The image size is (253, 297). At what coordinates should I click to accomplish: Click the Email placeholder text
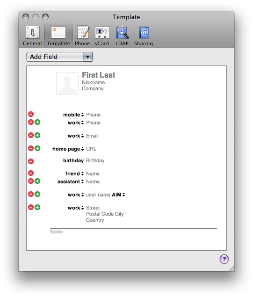(92, 136)
